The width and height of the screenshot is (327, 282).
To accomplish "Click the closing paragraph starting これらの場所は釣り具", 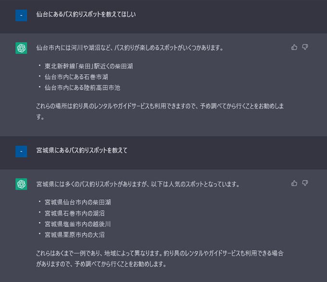I will click(160, 111).
